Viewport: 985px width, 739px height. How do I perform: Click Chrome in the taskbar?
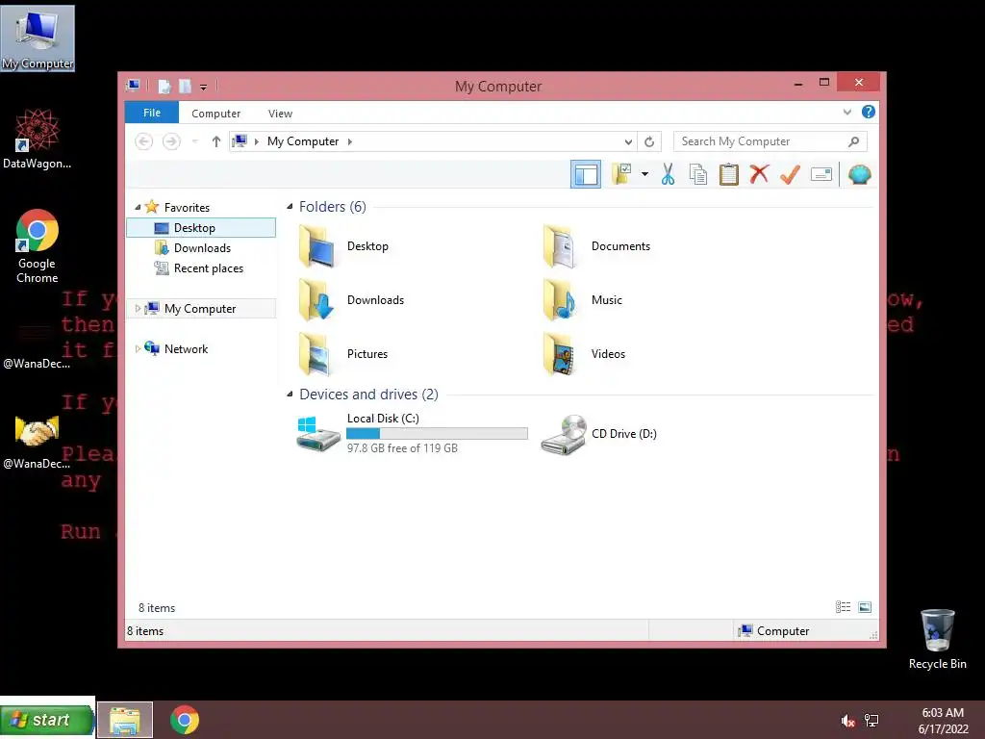tap(184, 720)
